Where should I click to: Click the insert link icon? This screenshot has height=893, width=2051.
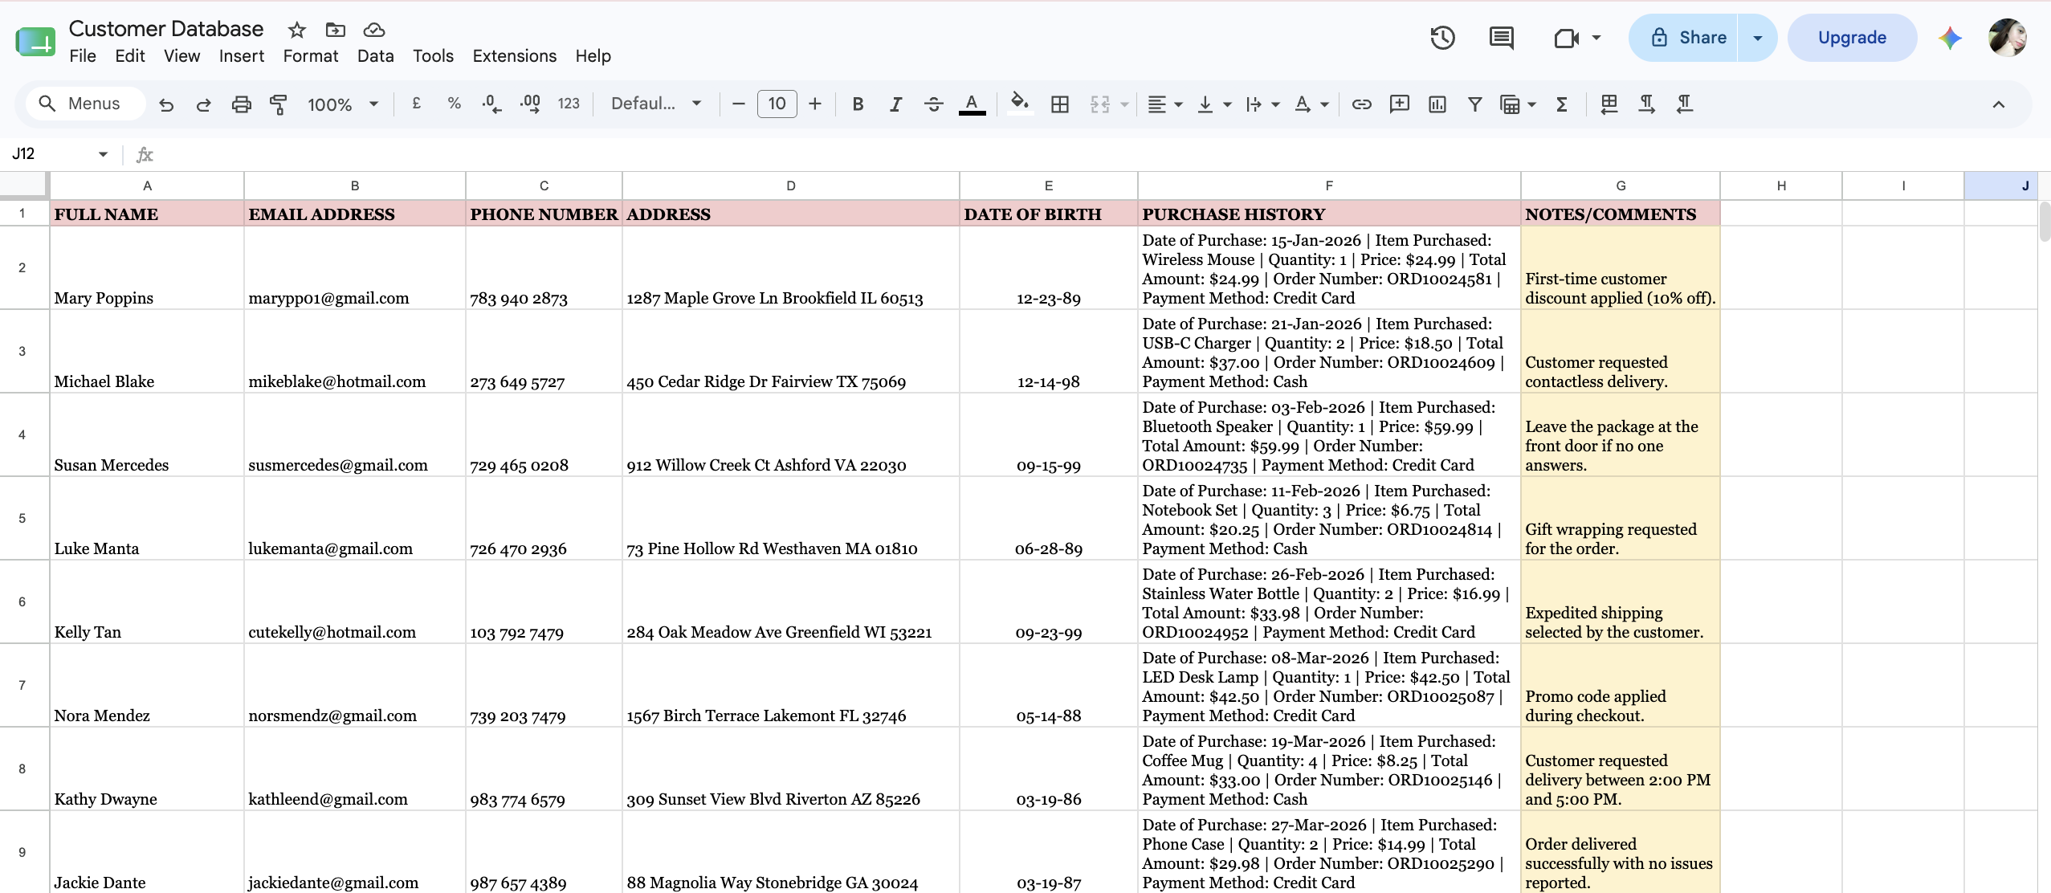(1361, 104)
